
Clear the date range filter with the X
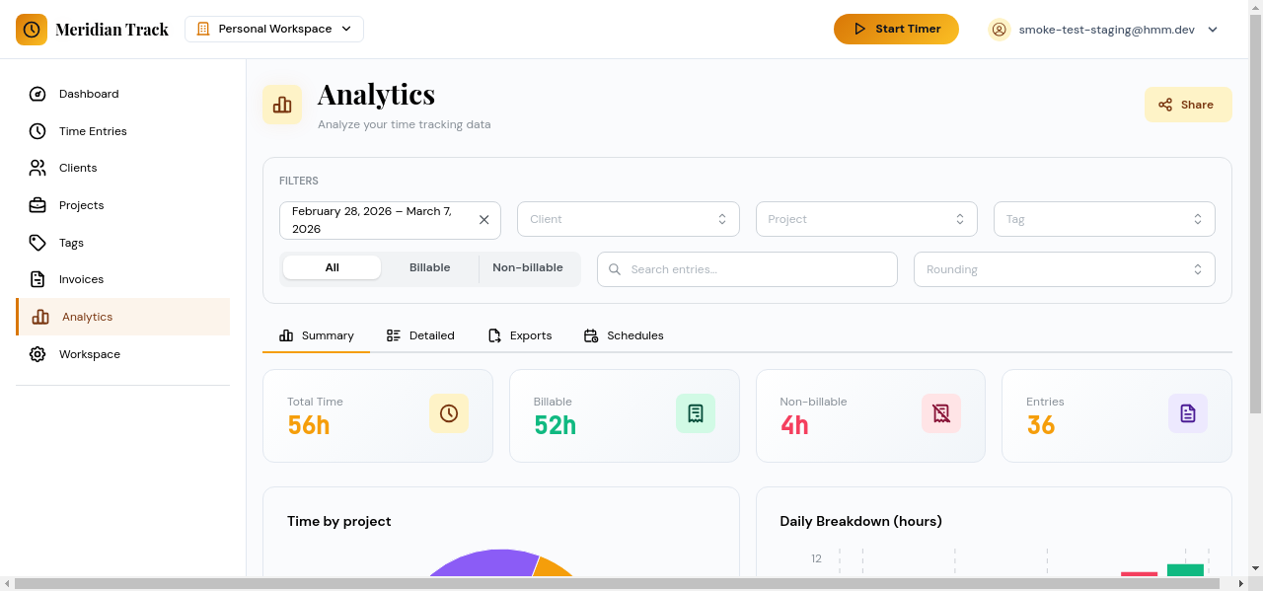click(484, 219)
